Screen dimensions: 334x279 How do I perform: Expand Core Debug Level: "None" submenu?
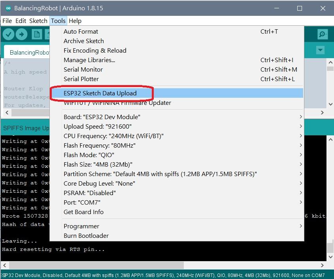click(x=177, y=184)
